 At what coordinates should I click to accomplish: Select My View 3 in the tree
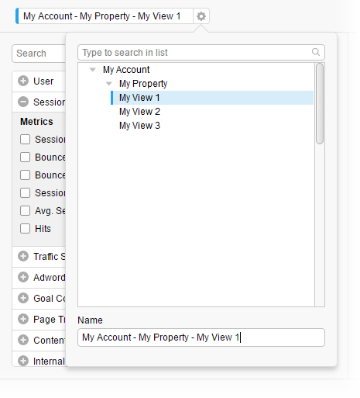139,126
